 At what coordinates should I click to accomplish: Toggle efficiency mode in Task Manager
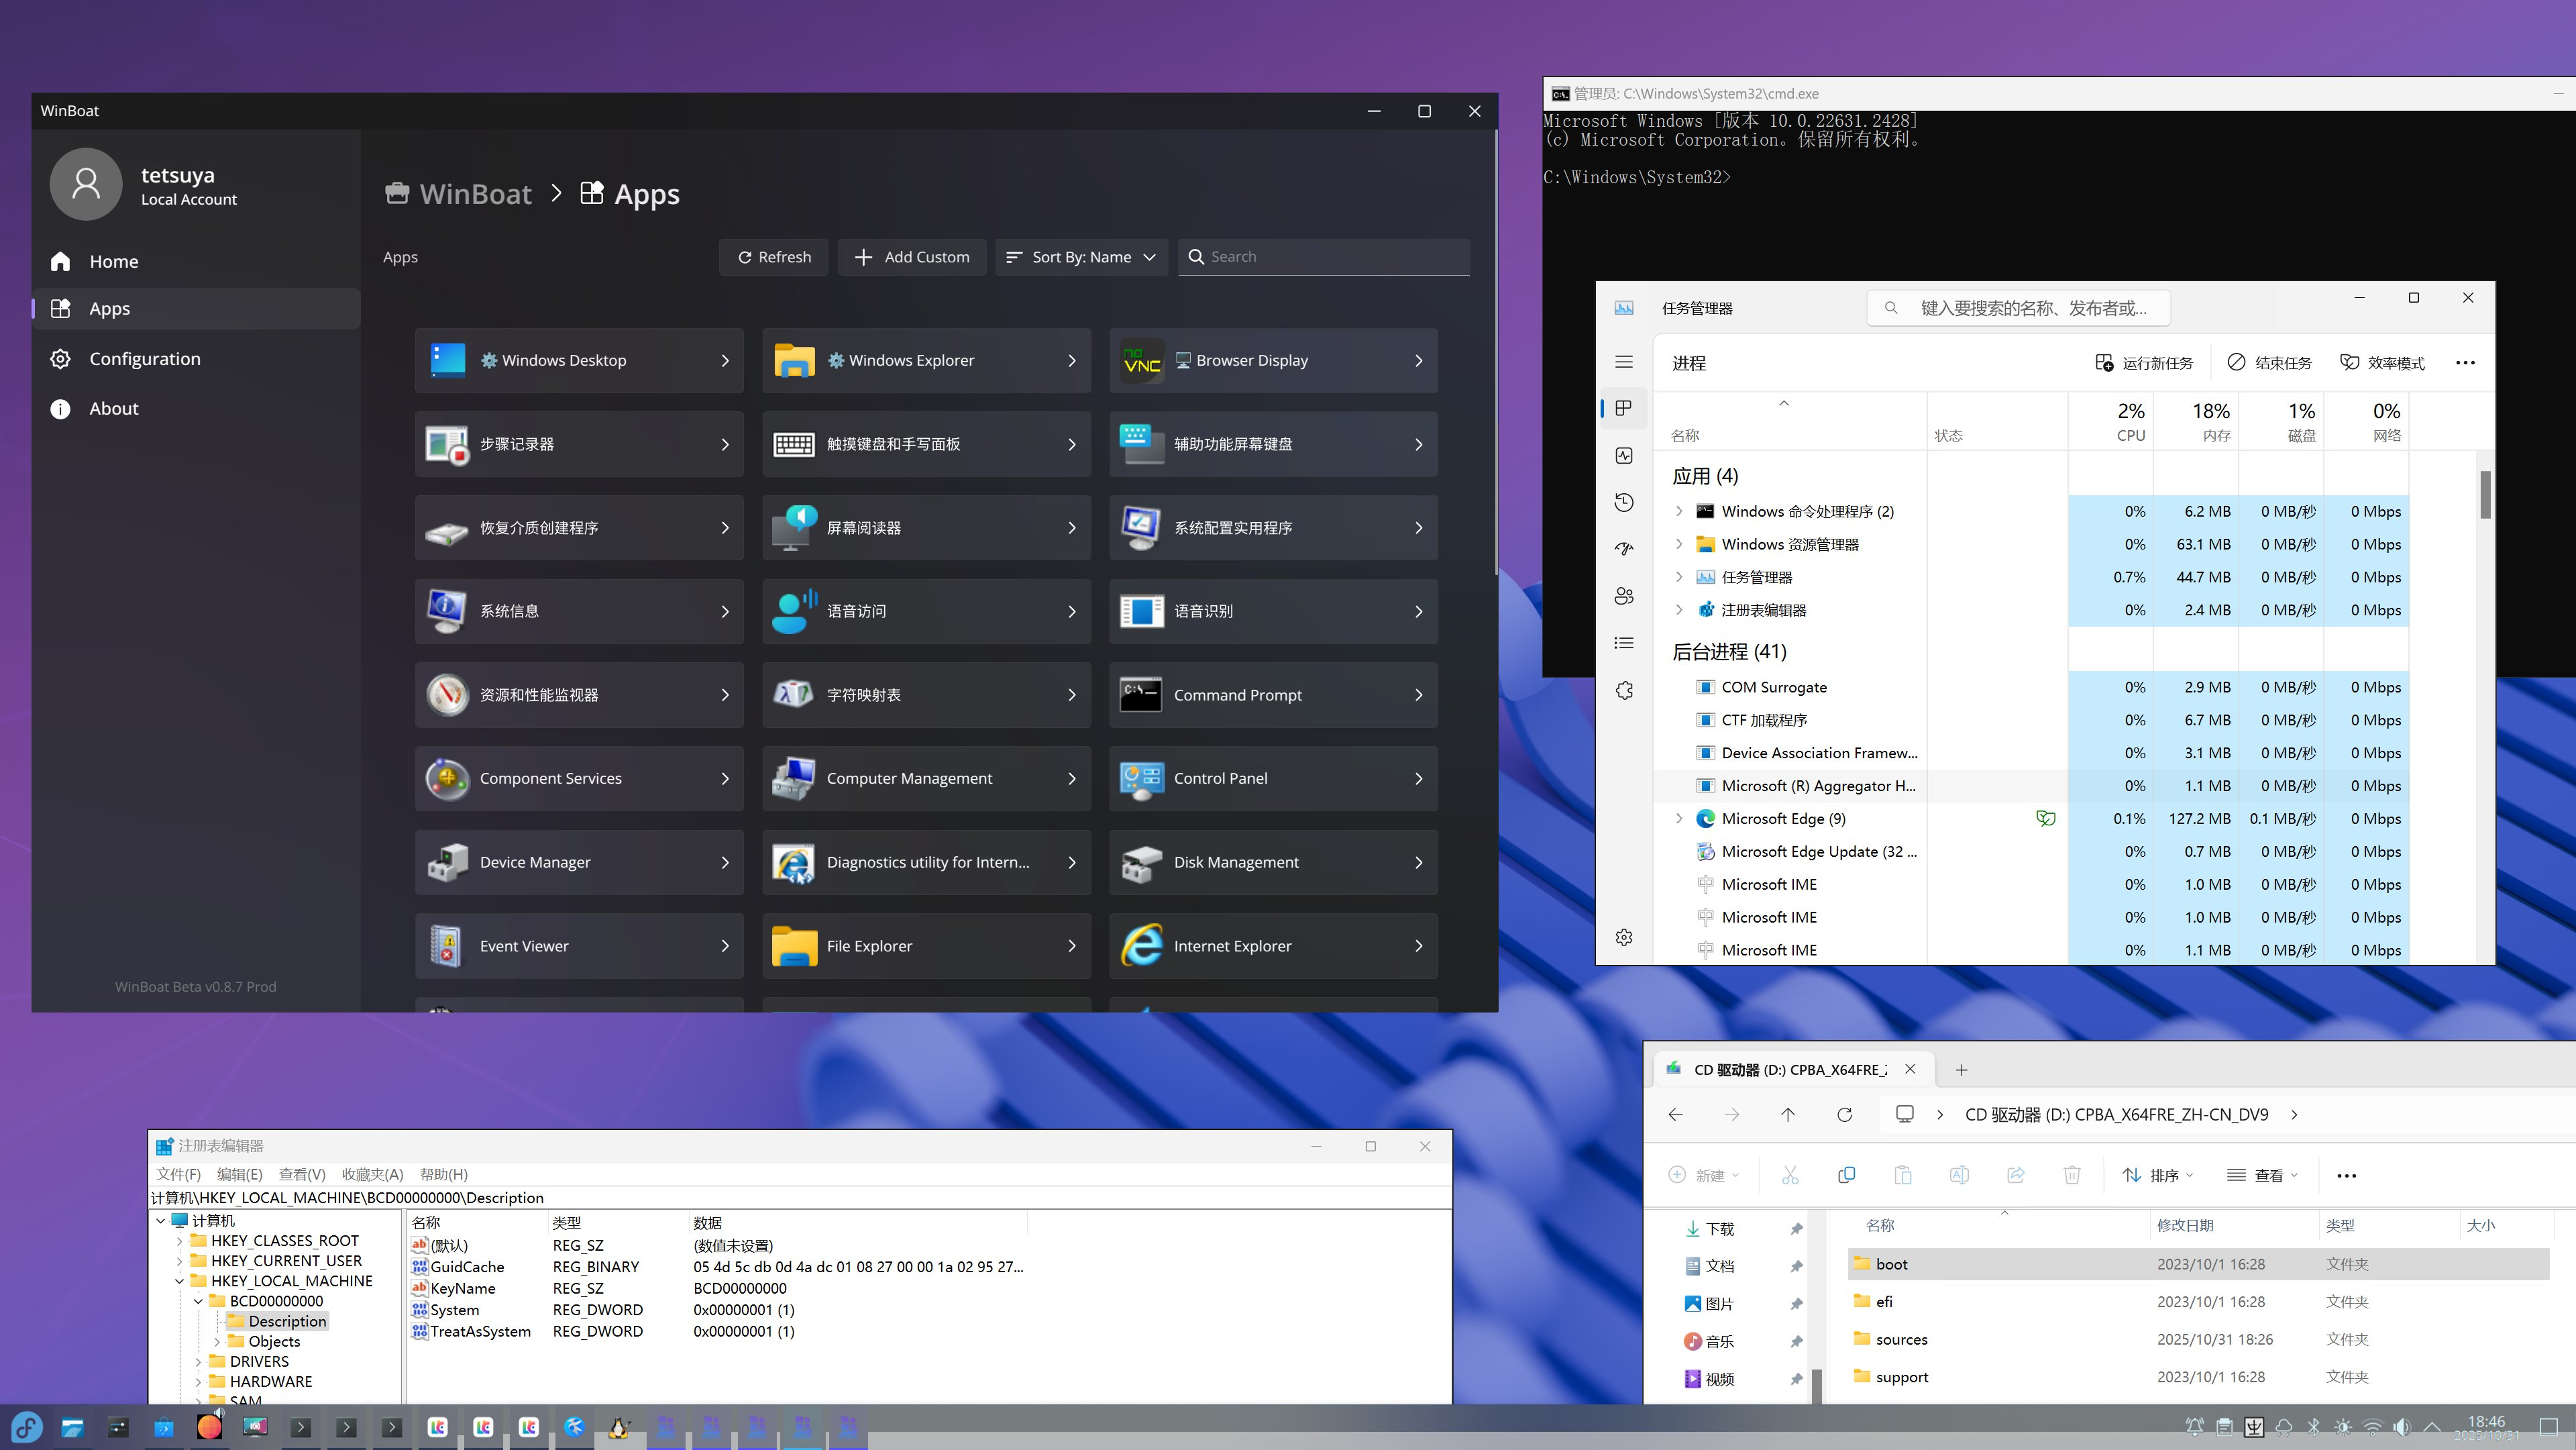coord(2382,363)
